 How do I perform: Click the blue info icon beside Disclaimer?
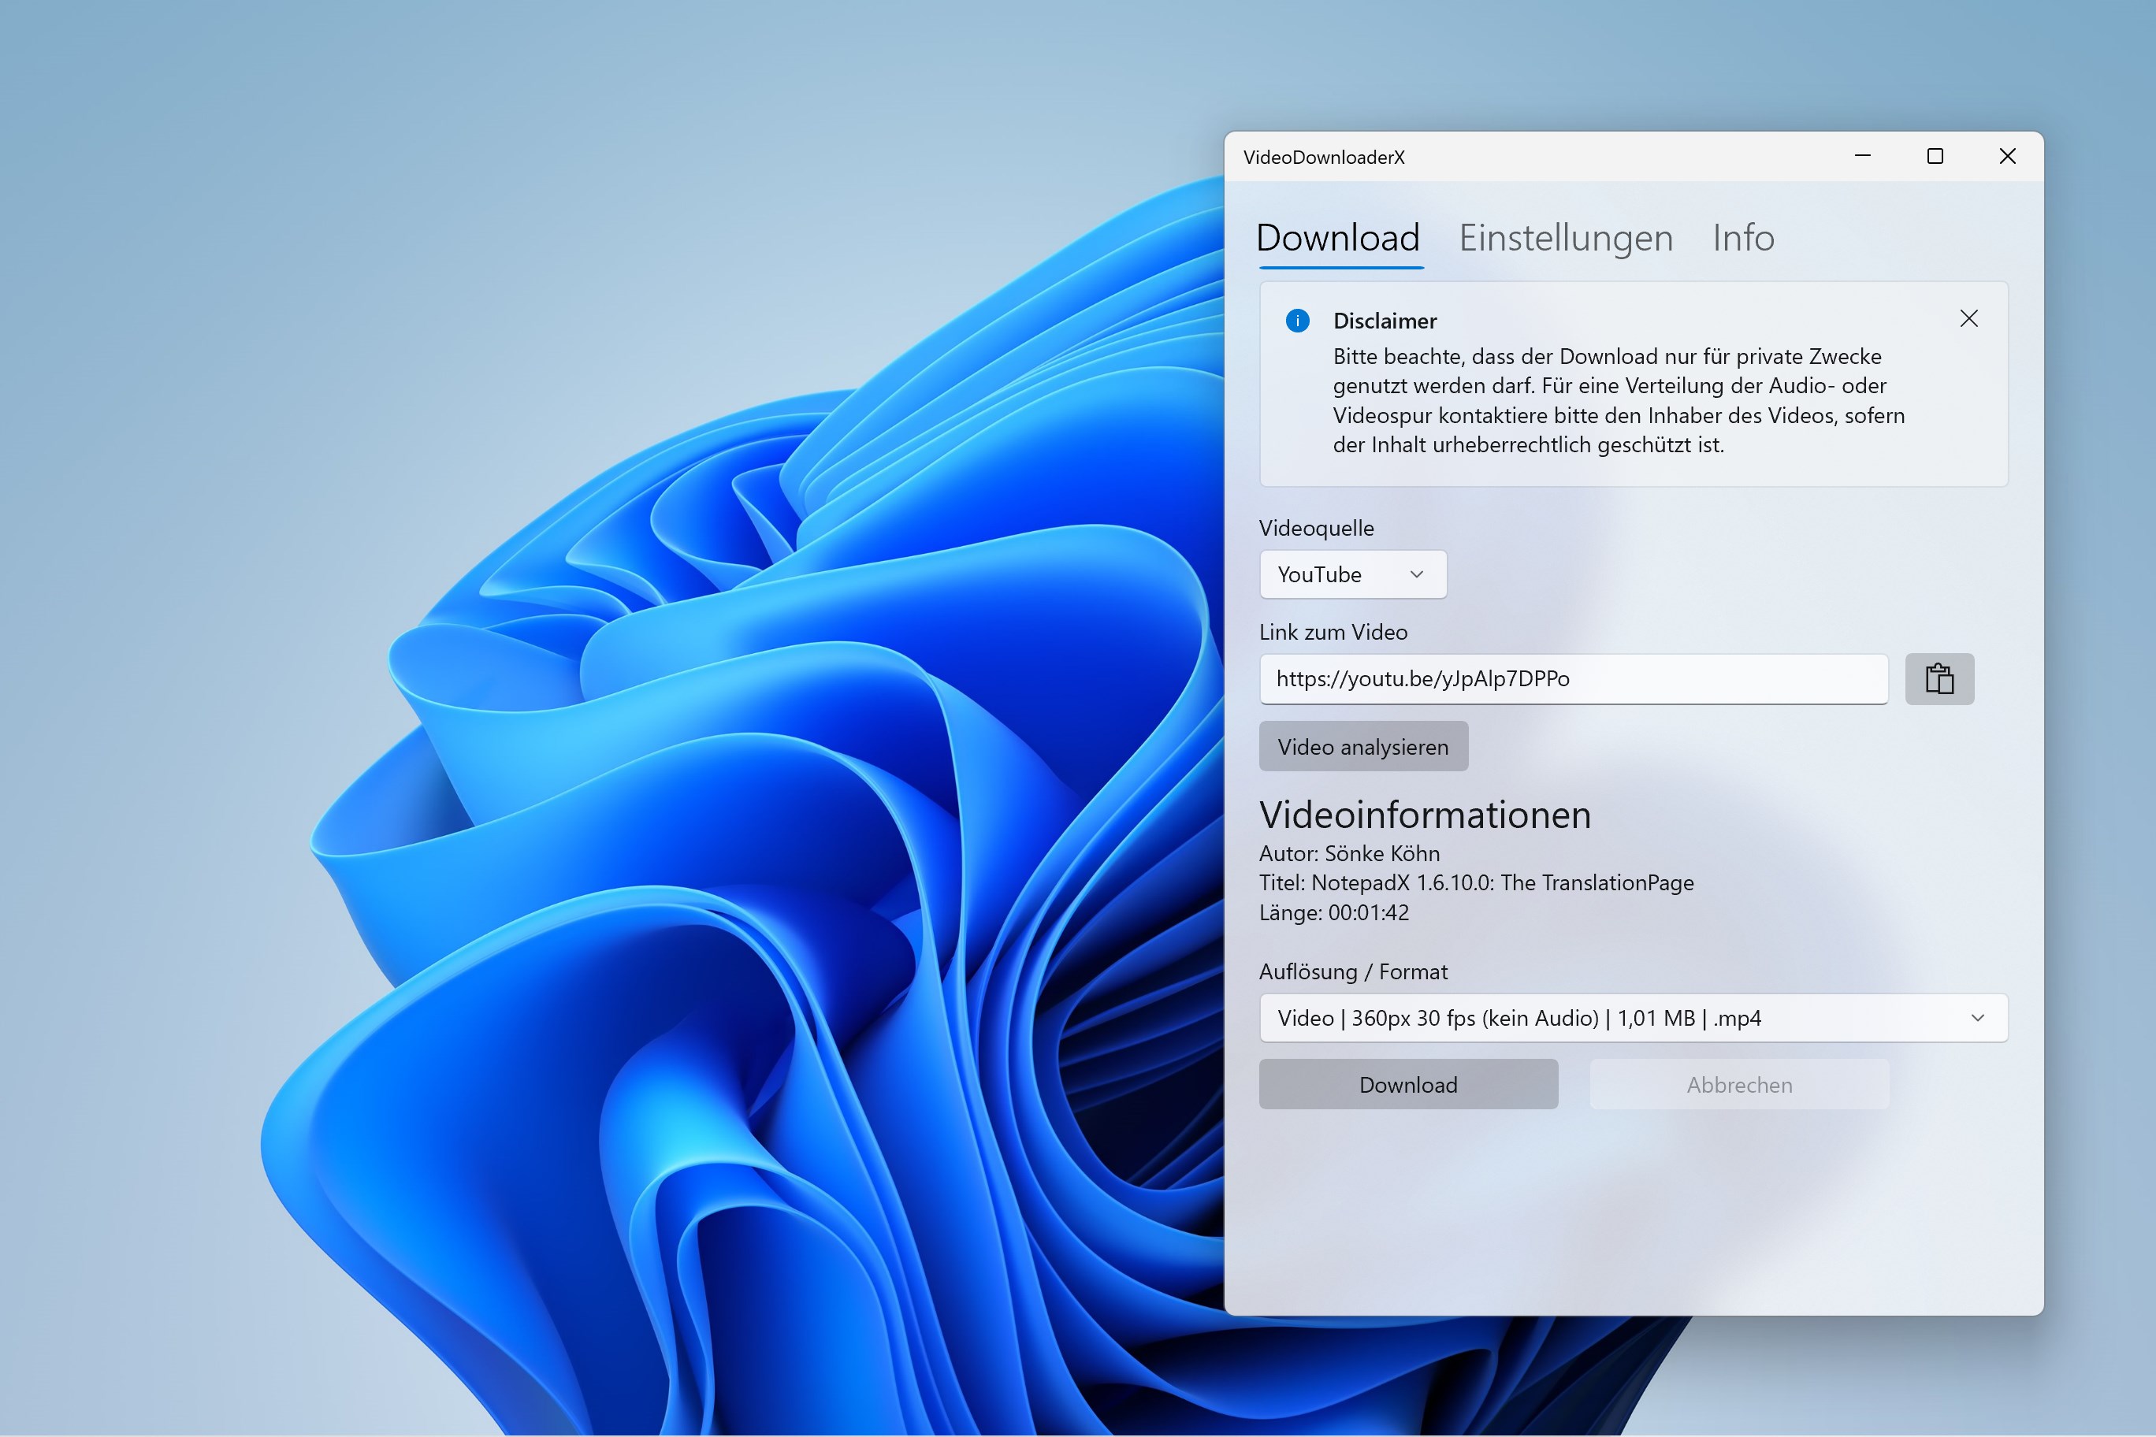(1297, 321)
